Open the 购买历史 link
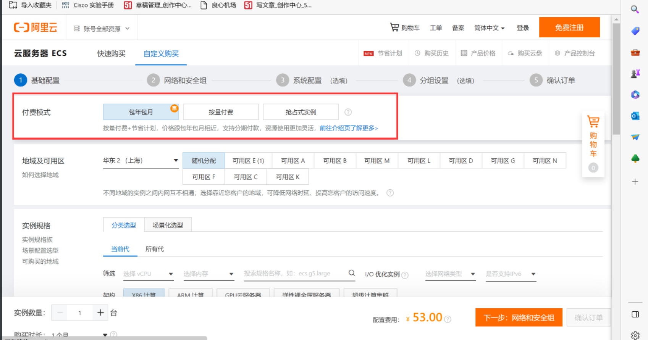Screen dimensions: 648x340 (x=431, y=53)
